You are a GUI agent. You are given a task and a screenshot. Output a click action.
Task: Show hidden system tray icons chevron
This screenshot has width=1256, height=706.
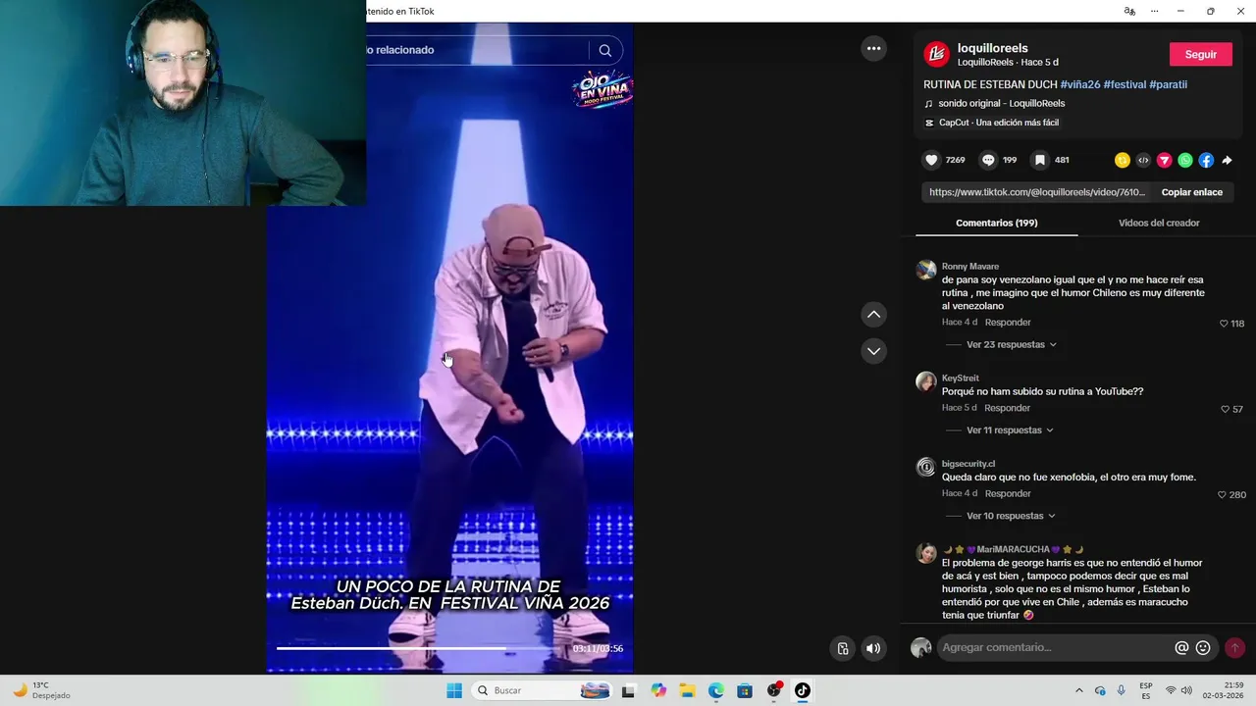(1079, 690)
